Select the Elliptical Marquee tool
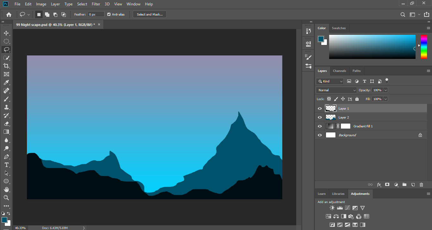432x230 pixels. 6,41
